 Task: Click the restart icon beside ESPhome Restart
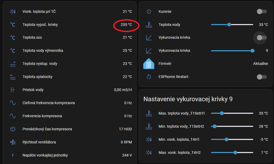[149, 77]
